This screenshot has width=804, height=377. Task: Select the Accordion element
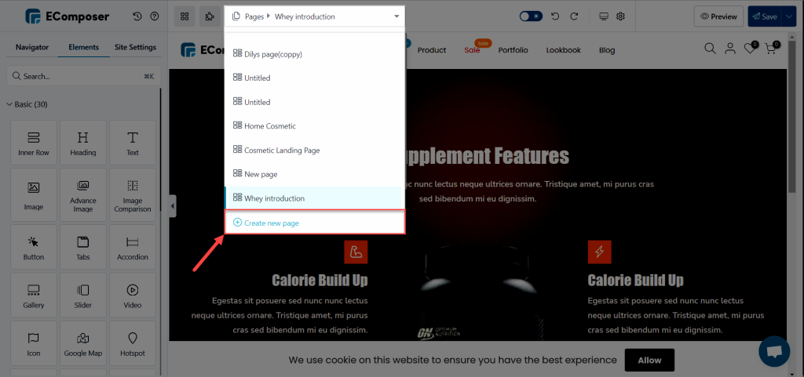(132, 248)
